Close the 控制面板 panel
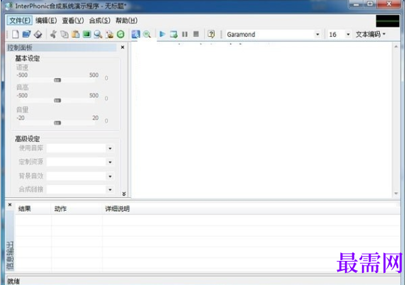Viewport: 416px width, 285px height. coord(123,47)
